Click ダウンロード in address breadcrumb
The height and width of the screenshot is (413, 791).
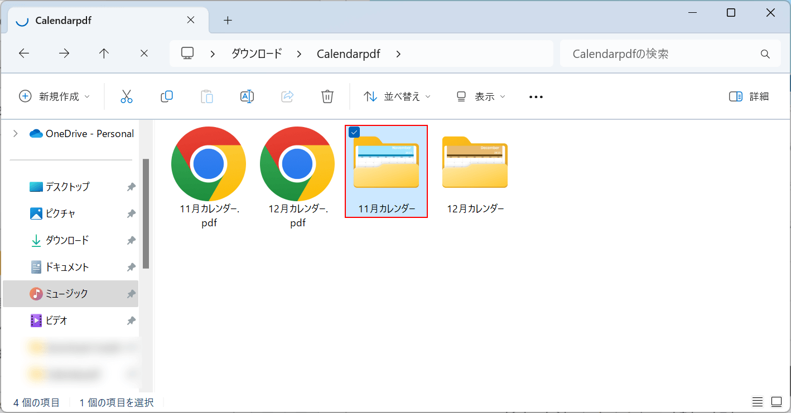(257, 54)
